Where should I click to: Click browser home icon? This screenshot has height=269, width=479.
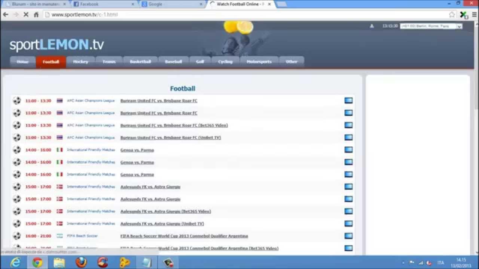coord(36,15)
